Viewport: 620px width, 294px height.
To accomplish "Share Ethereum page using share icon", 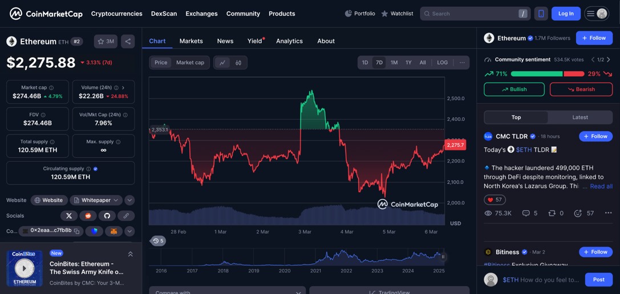I will pos(128,42).
